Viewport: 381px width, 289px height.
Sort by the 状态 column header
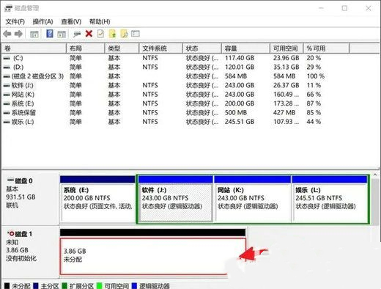[202, 48]
